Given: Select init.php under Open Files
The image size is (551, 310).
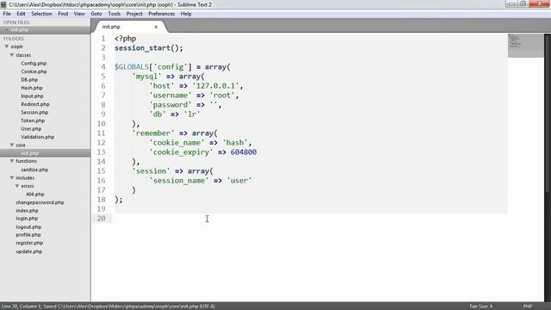Looking at the screenshot, I should click(19, 30).
